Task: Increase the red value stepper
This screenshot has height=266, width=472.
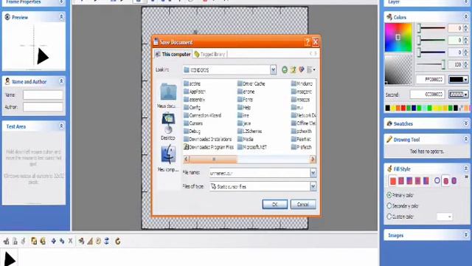Action: click(465, 27)
